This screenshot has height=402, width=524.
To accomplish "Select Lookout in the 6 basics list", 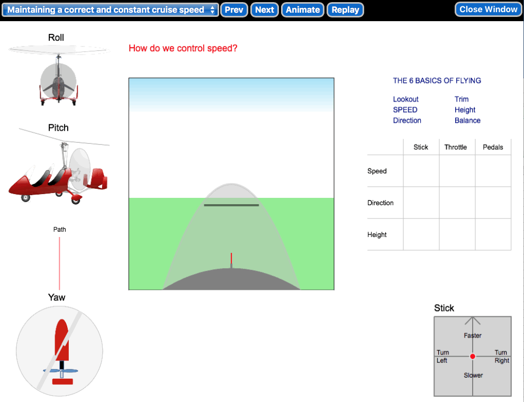I will tap(405, 99).
